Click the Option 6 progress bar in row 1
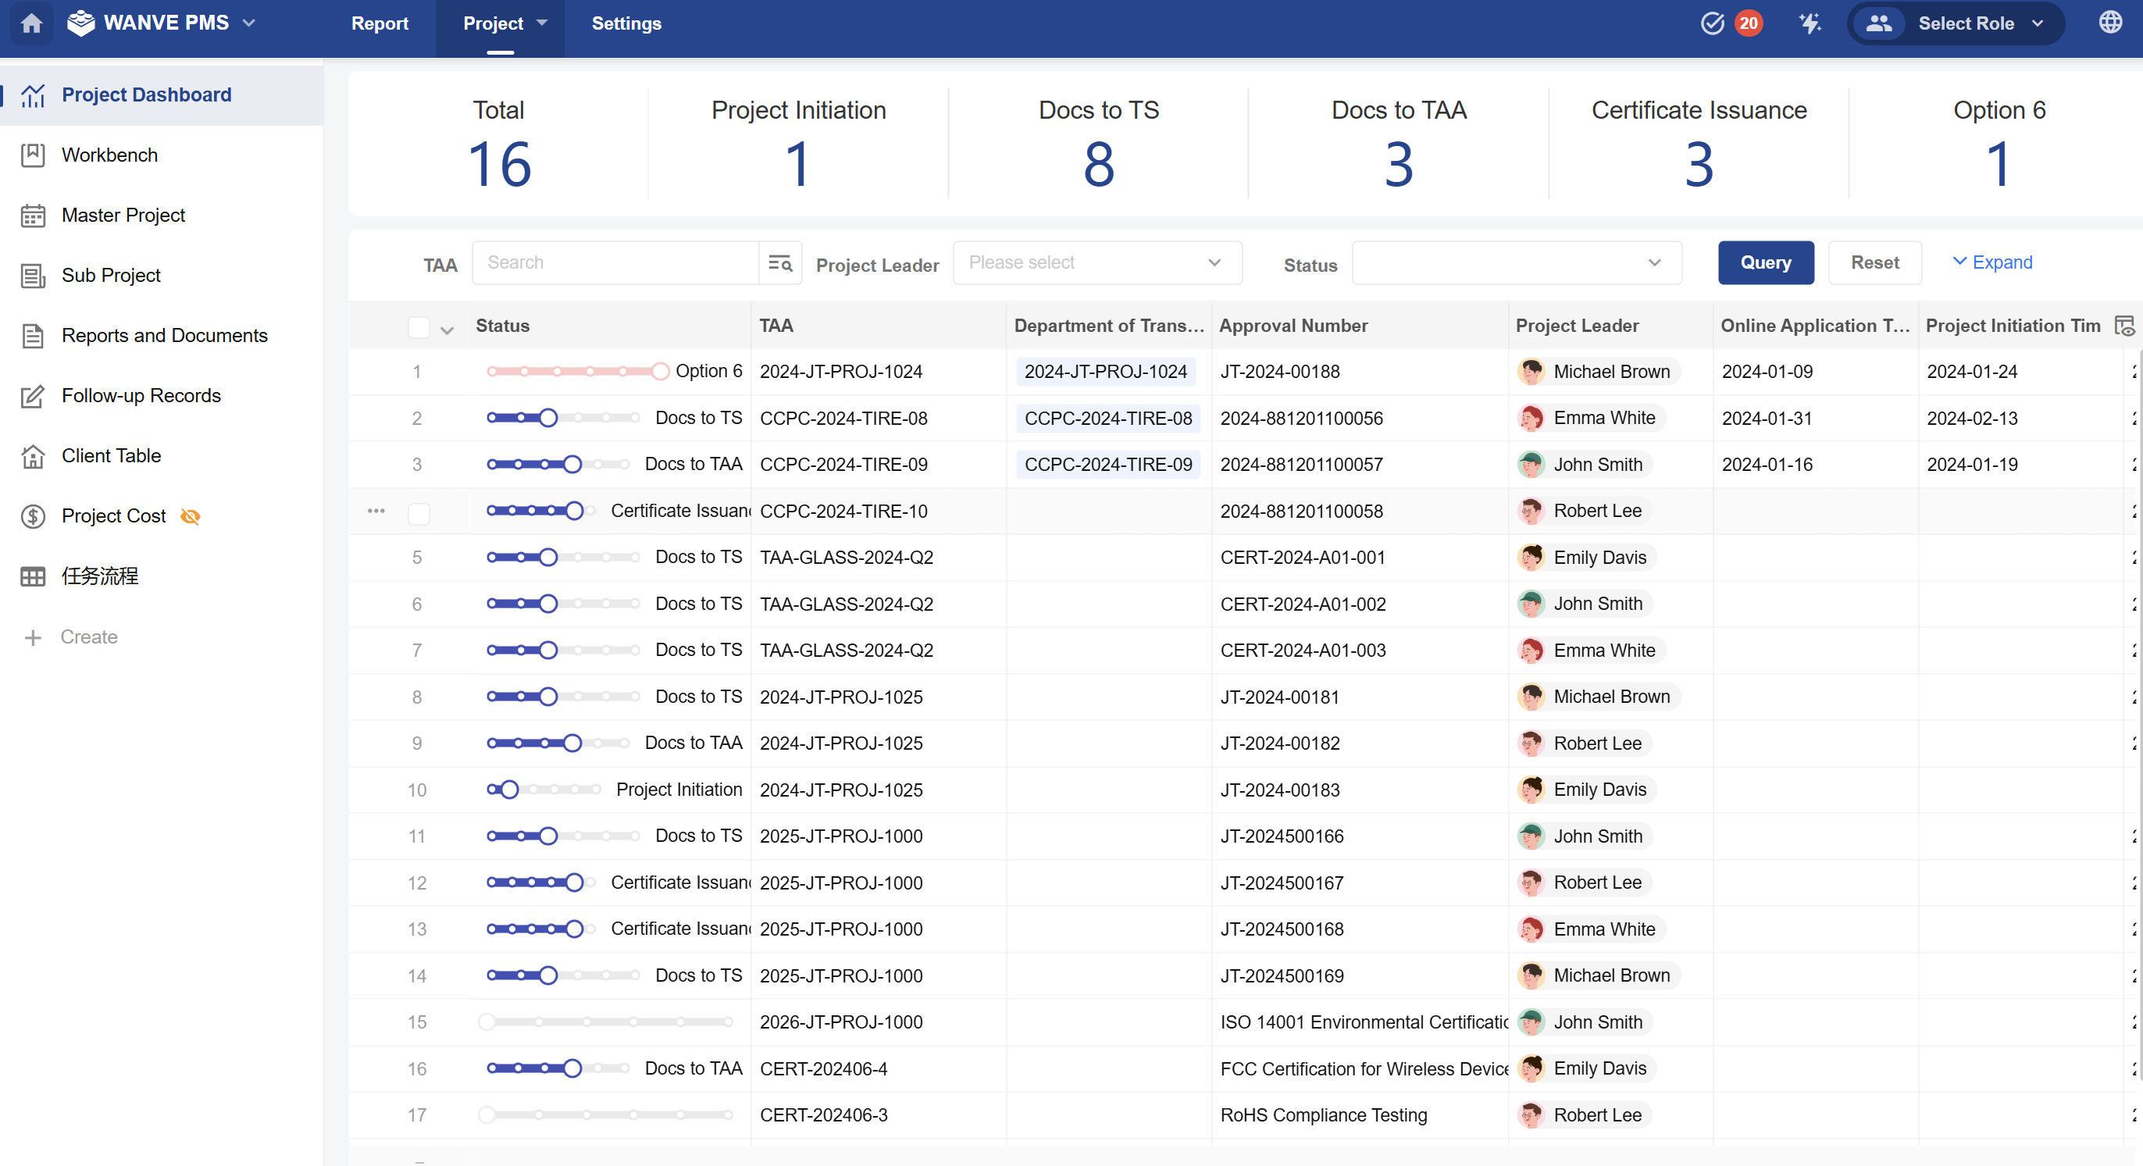The width and height of the screenshot is (2143, 1166). [577, 372]
